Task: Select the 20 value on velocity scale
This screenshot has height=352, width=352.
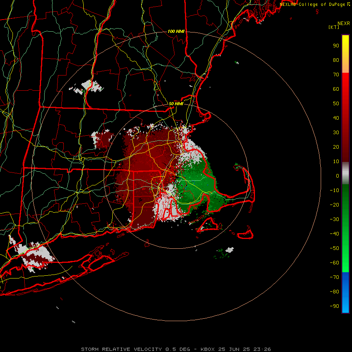Action: click(x=336, y=147)
